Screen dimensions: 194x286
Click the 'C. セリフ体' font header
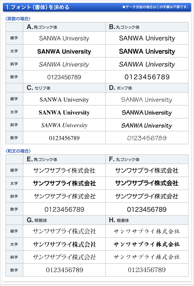tap(39, 88)
